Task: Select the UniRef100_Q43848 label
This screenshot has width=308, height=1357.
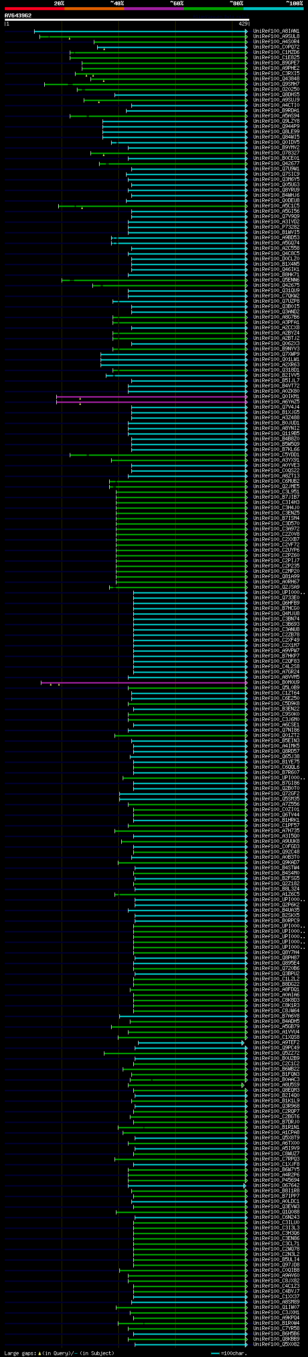Action: (276, 78)
